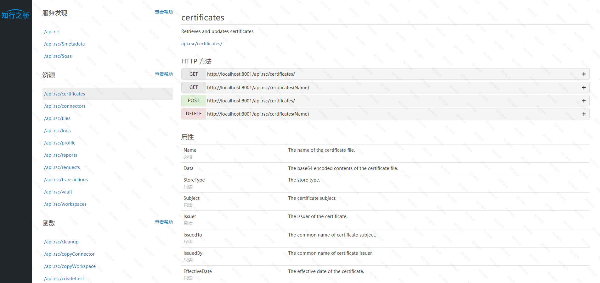
Task: Expand the POST certificates method
Action: click(583, 101)
